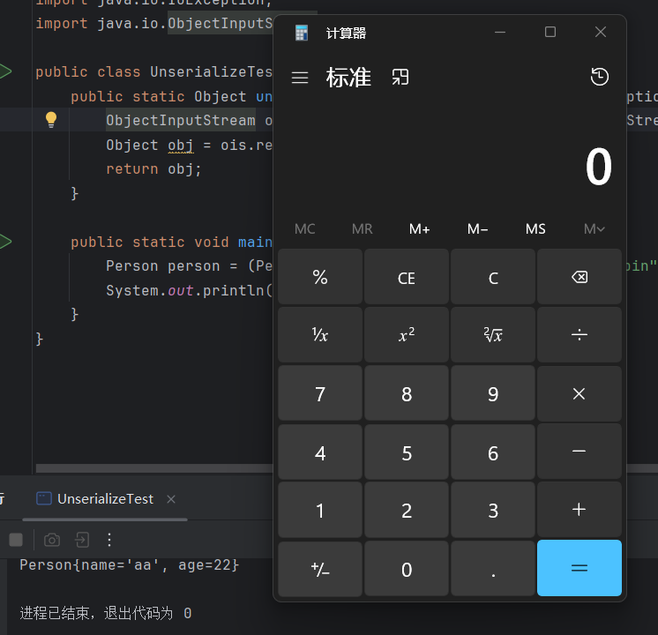Click the screenshot camera icon in run panel
Viewport: 658px width, 635px height.
click(52, 540)
